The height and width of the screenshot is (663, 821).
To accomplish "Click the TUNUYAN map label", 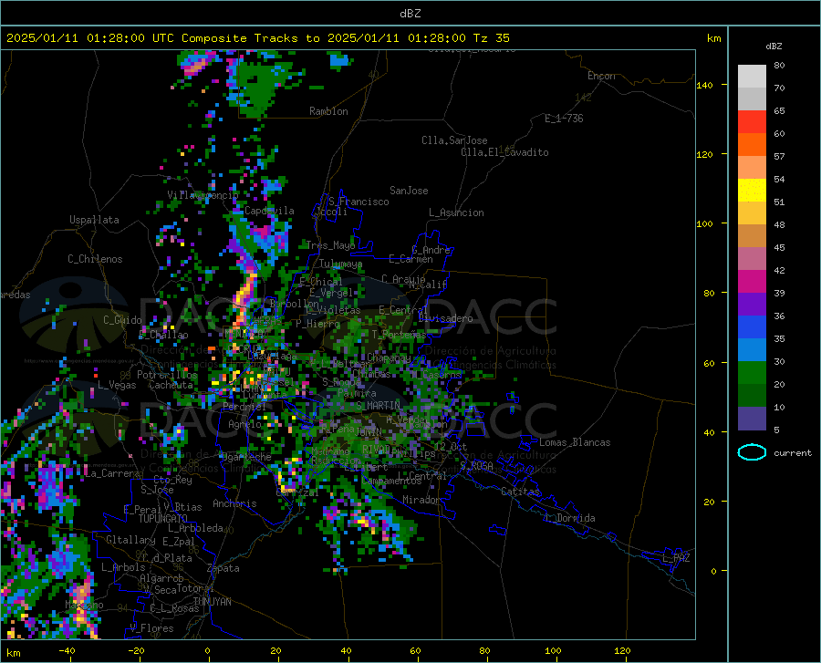I will pyautogui.click(x=212, y=602).
